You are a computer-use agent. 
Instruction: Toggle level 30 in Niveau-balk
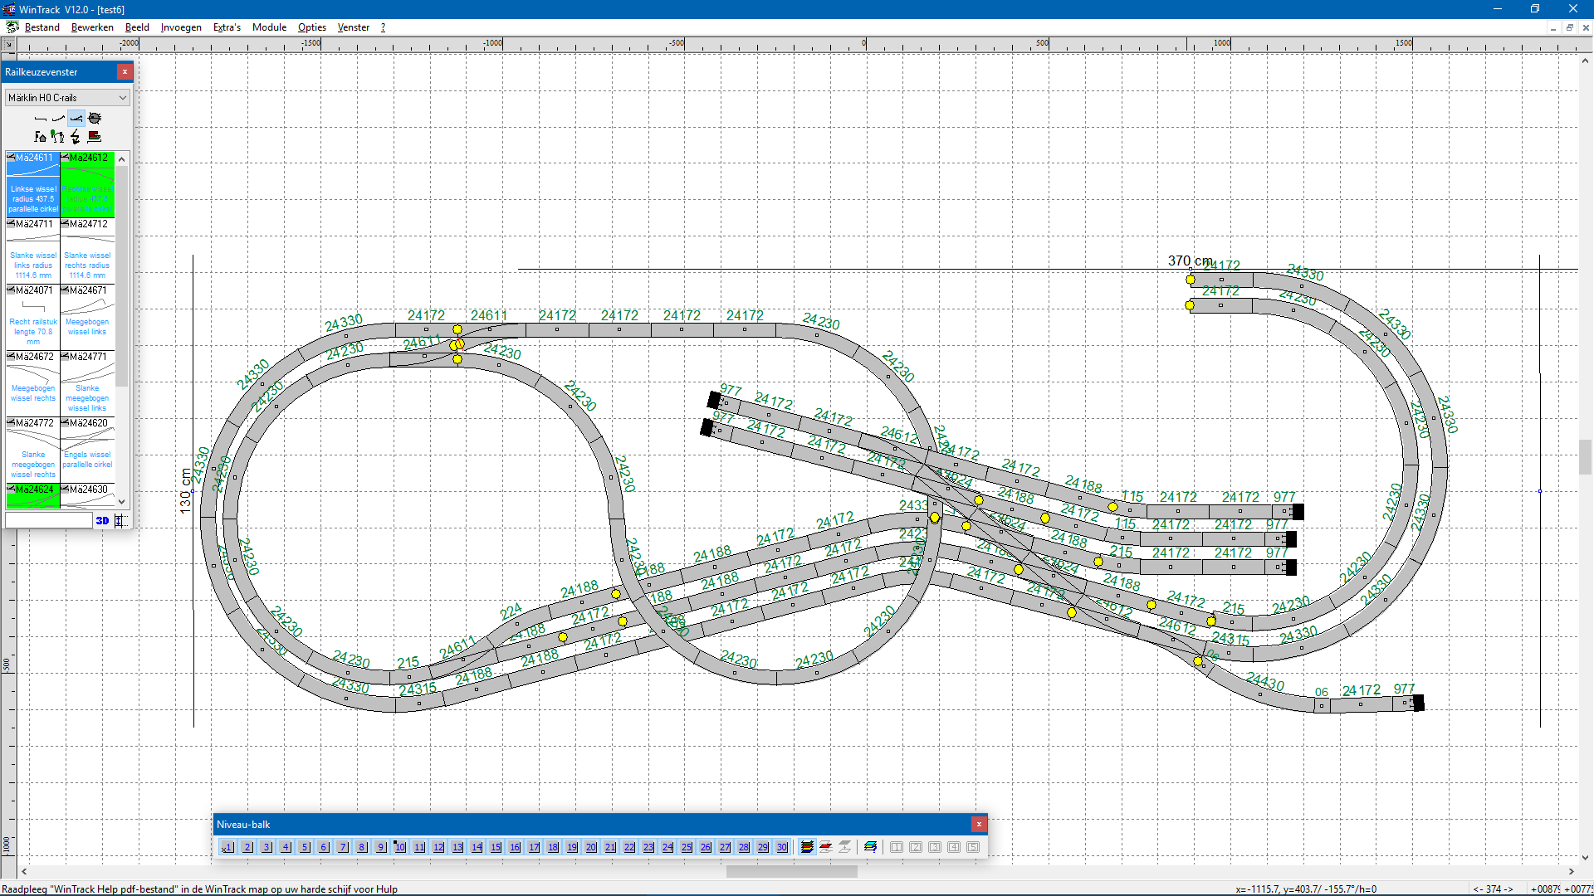782,847
